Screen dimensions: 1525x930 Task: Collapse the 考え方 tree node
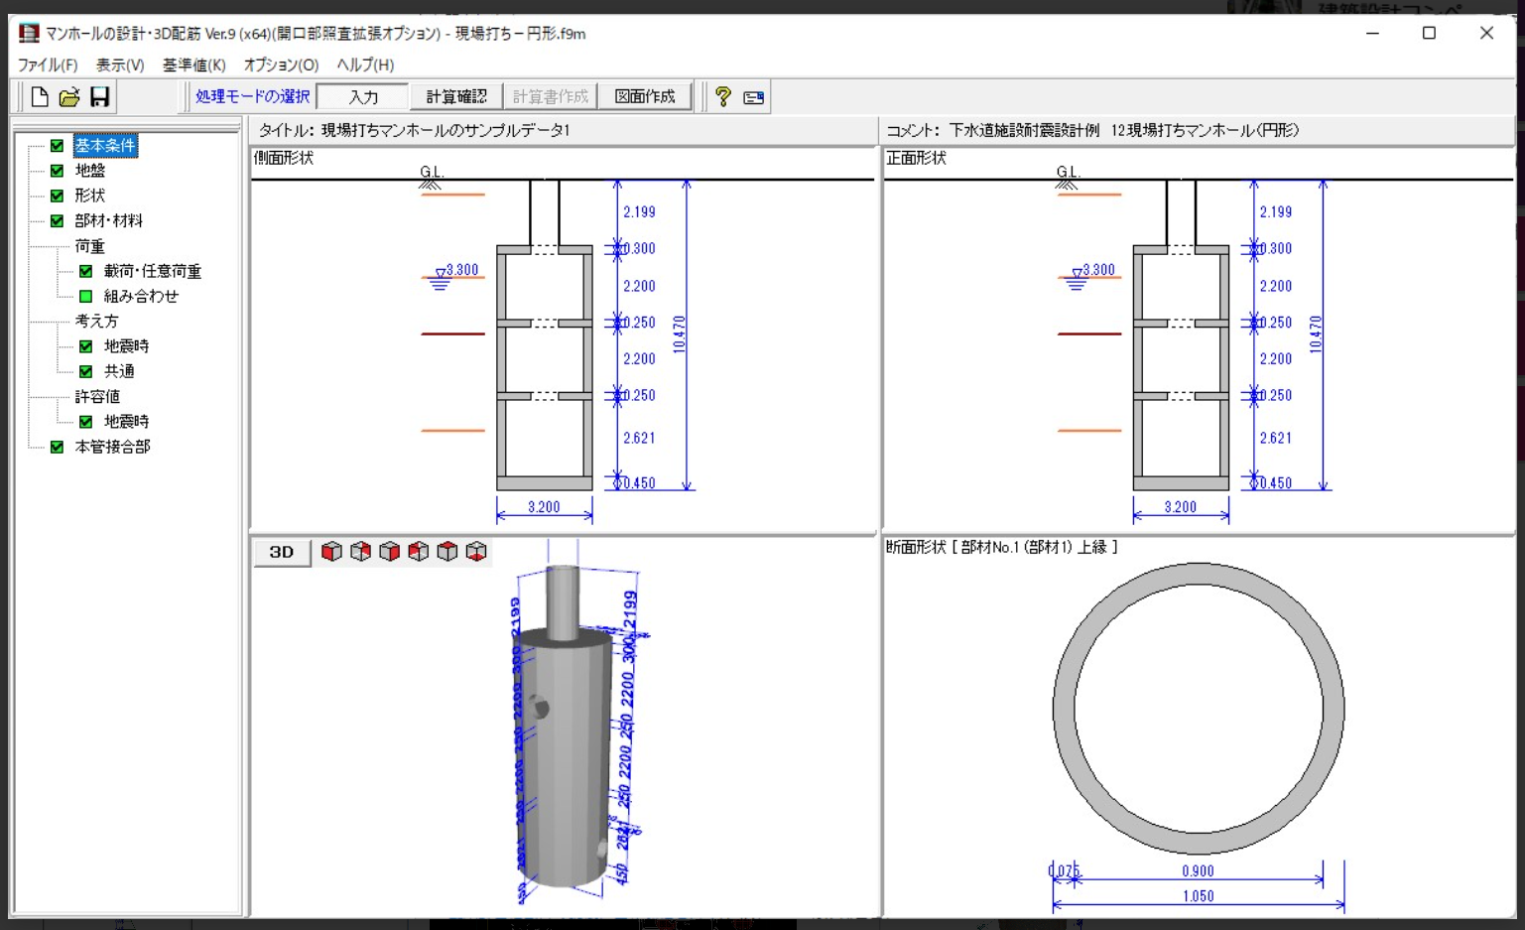[96, 321]
